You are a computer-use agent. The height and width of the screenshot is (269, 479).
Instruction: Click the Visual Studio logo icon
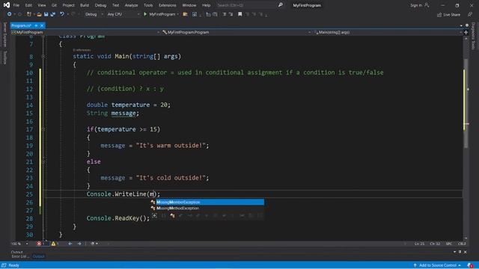coord(7,5)
